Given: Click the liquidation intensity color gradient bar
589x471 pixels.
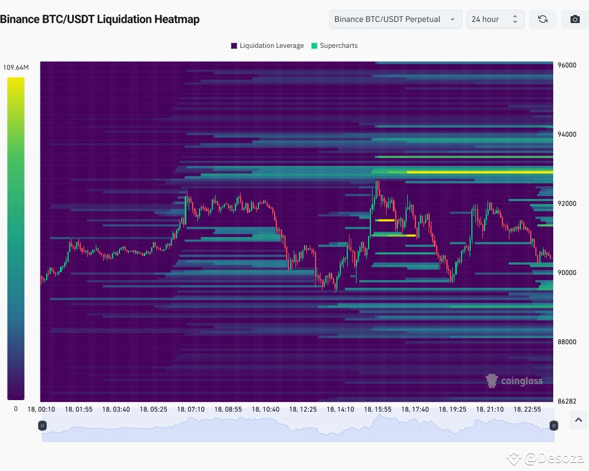Looking at the screenshot, I should (x=16, y=236).
